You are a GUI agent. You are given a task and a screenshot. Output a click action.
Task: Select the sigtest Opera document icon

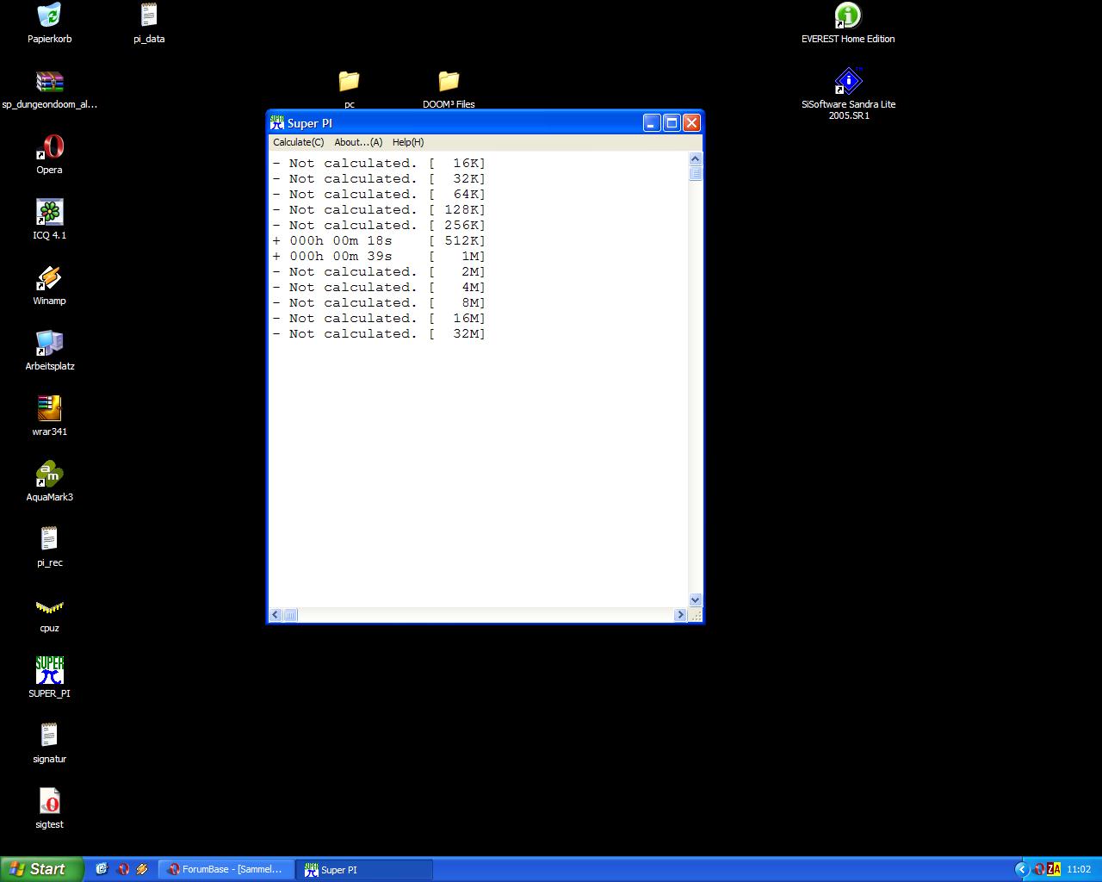(49, 802)
